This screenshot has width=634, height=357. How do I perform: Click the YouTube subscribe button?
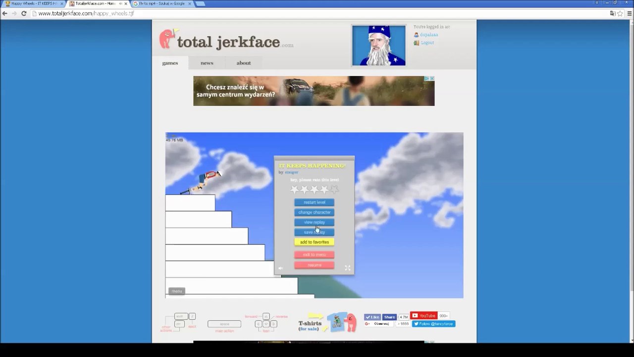click(424, 316)
